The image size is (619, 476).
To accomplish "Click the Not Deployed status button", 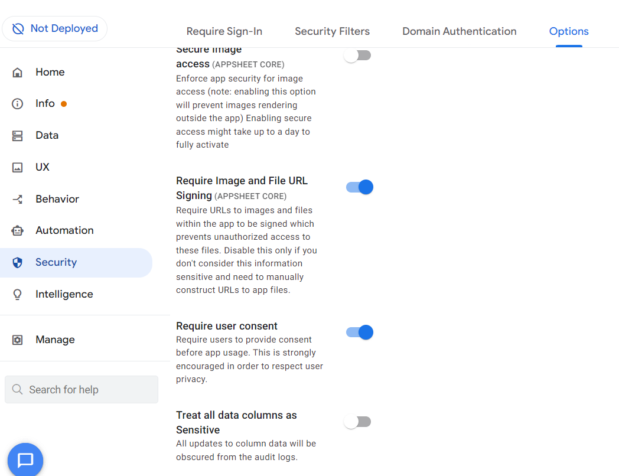I will (55, 28).
